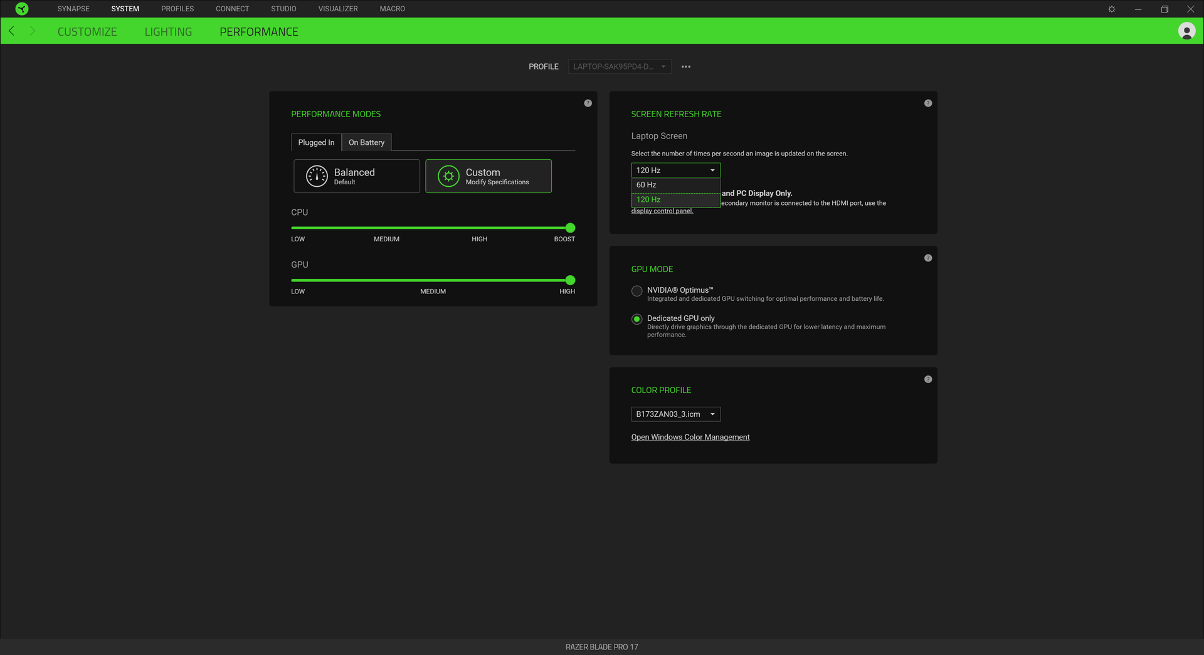Select Dedicated GPU only mode
Viewport: 1204px width, 655px height.
[x=636, y=319]
